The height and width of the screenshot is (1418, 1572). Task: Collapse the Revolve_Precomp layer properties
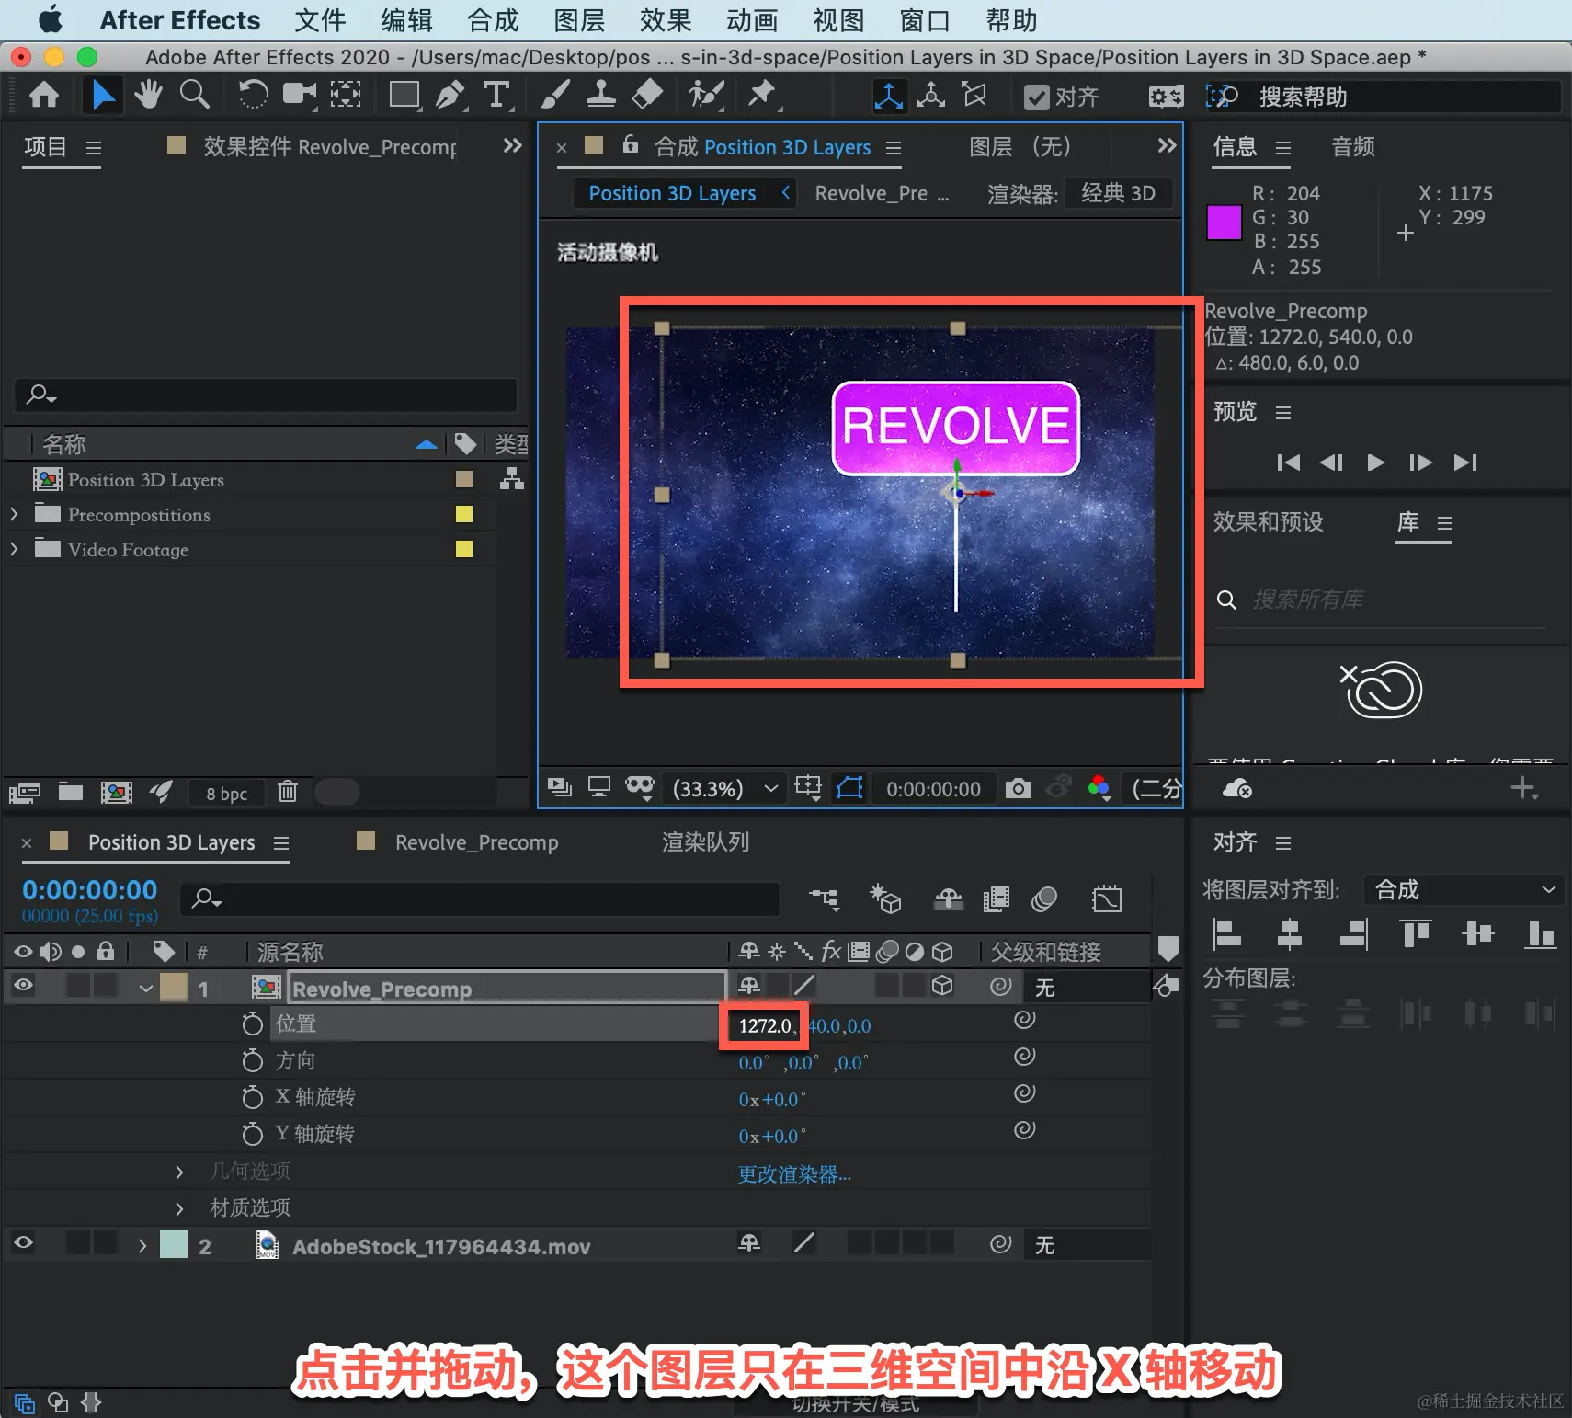point(145,989)
